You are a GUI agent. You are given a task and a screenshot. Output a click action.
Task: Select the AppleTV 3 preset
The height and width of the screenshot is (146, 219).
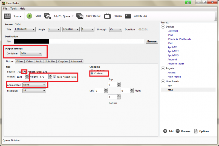[173, 55]
